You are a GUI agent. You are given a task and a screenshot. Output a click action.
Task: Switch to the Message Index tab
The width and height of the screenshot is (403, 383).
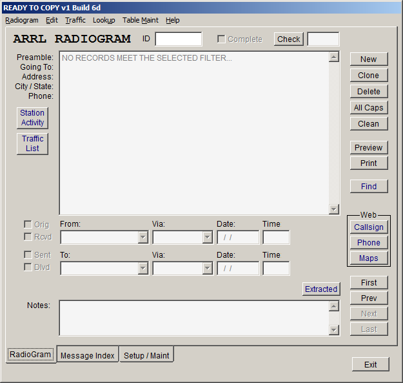[88, 355]
